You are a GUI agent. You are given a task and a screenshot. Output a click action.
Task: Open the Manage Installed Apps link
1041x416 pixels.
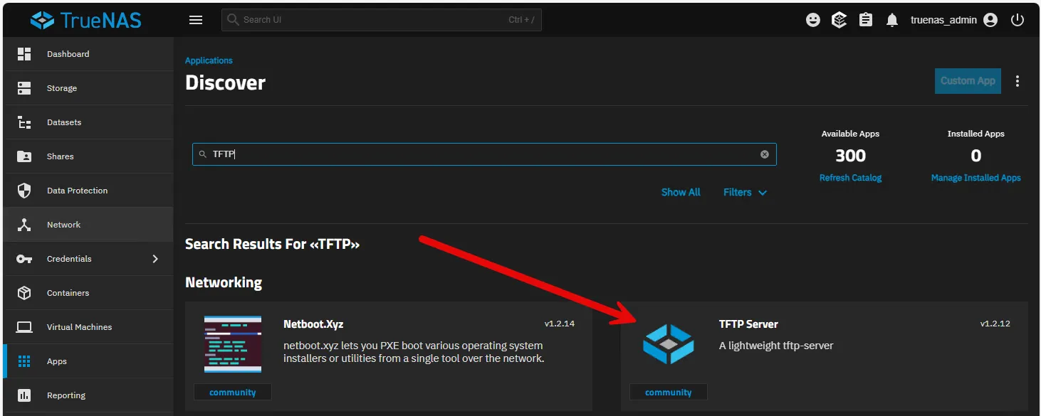point(975,178)
